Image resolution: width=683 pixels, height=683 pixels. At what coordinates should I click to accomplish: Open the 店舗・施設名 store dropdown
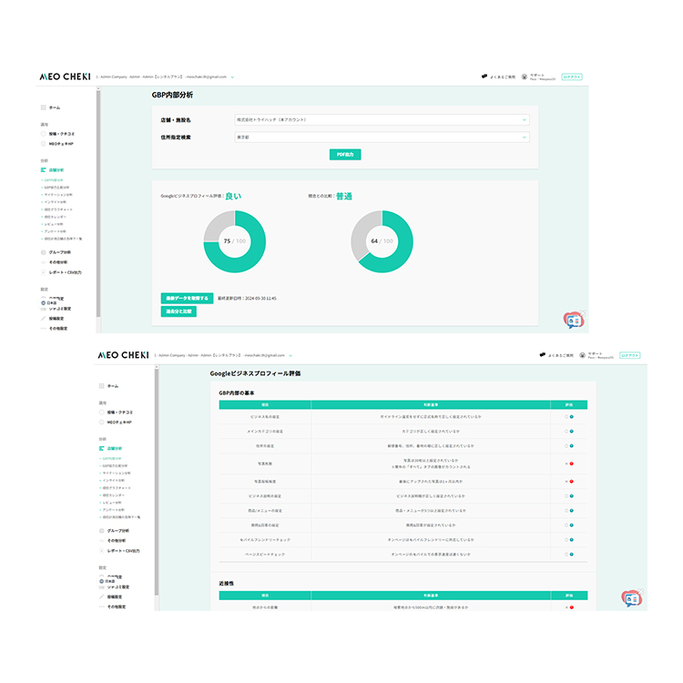click(382, 120)
